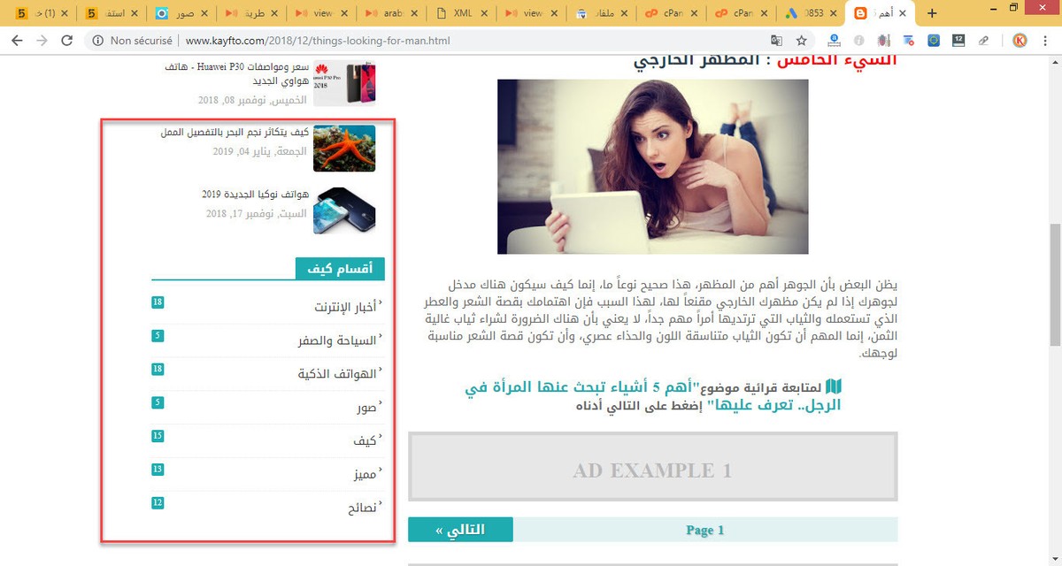Switch to the XML tab
This screenshot has width=1062, height=566.
coord(460,13)
